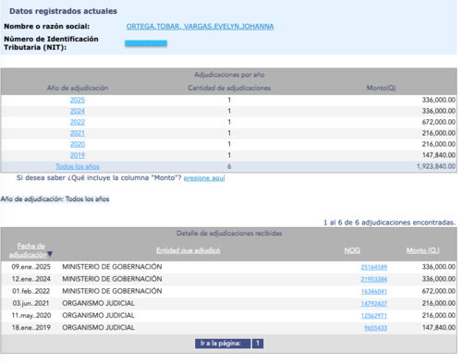Sort by NOG column header
This screenshot has height=363, width=462.
(x=352, y=250)
